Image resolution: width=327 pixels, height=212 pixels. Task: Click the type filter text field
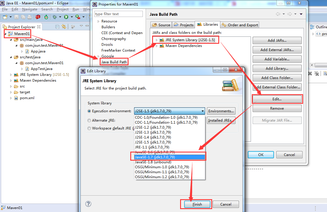[x=118, y=14]
